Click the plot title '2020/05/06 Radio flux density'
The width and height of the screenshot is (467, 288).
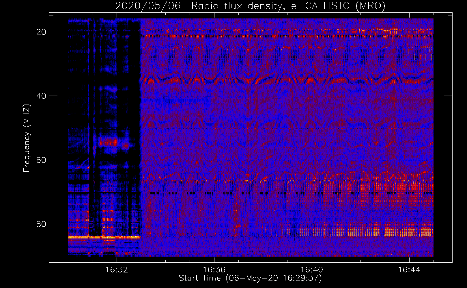click(250, 5)
